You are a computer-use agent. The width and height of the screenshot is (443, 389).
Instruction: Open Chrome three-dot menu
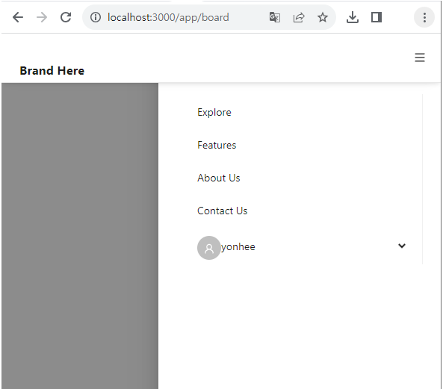pyautogui.click(x=424, y=17)
